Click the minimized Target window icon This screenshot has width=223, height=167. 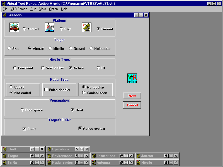tap(5, 156)
